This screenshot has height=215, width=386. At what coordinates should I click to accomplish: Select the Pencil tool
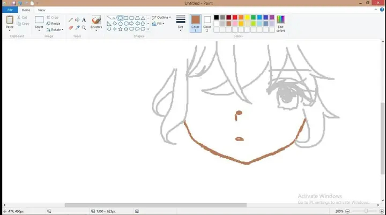(71, 20)
